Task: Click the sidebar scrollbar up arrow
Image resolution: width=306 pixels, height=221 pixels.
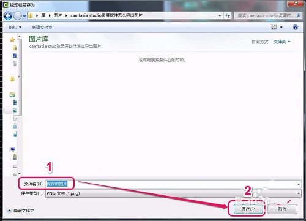Action: point(20,36)
